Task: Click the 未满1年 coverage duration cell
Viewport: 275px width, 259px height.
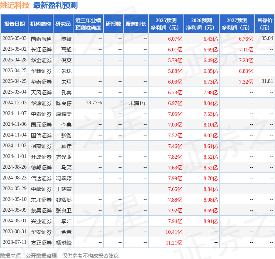Action: click(x=138, y=103)
